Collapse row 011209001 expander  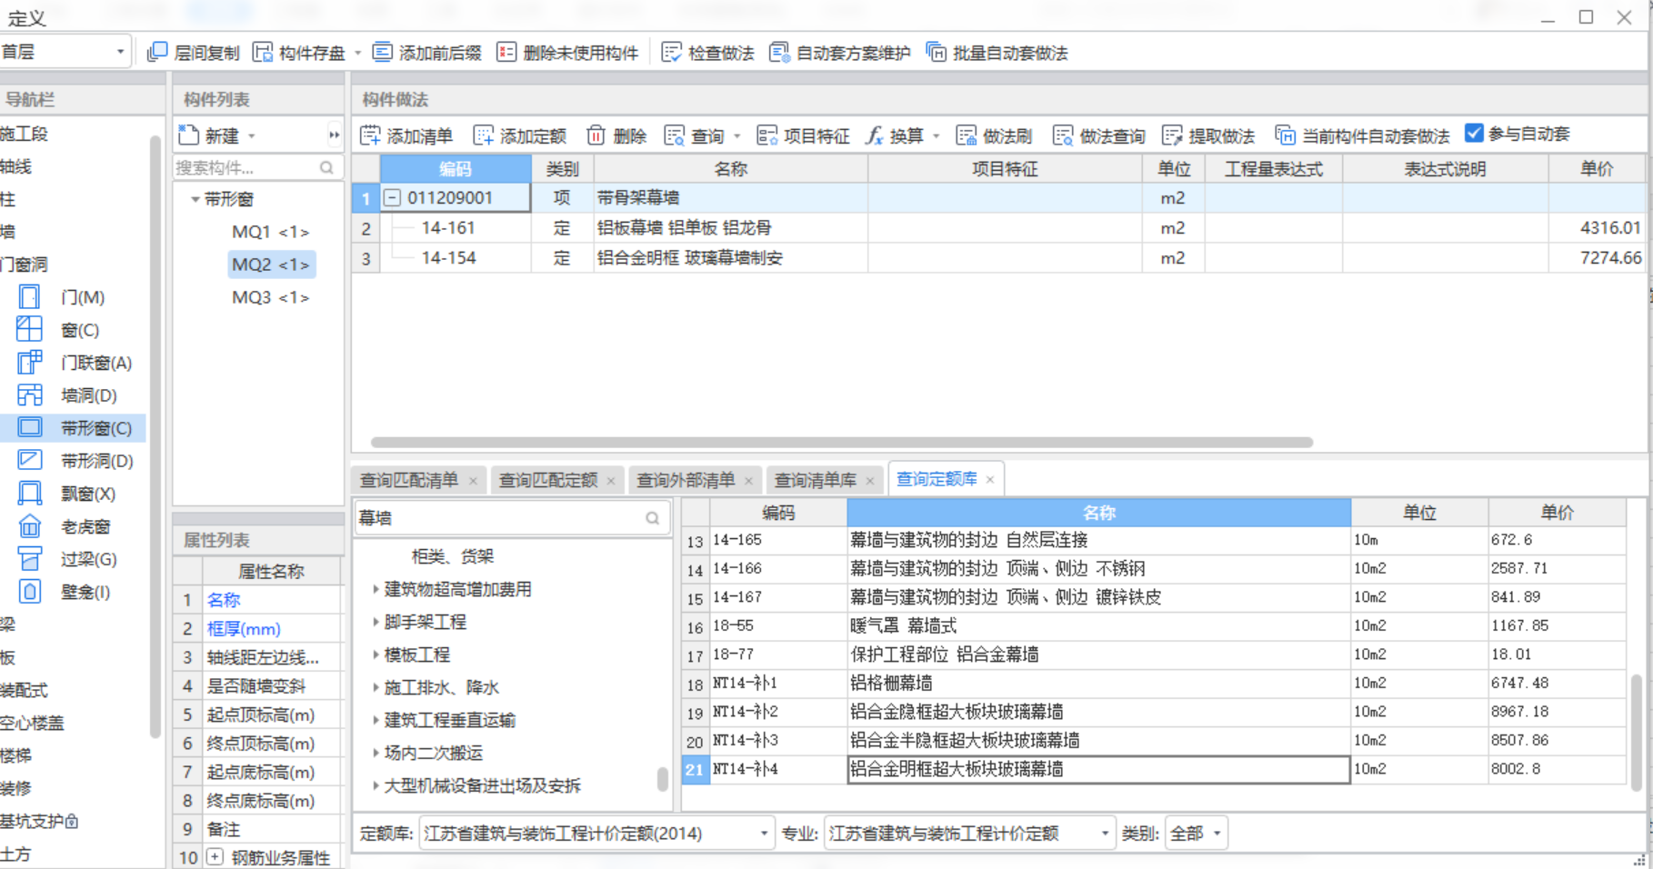392,197
